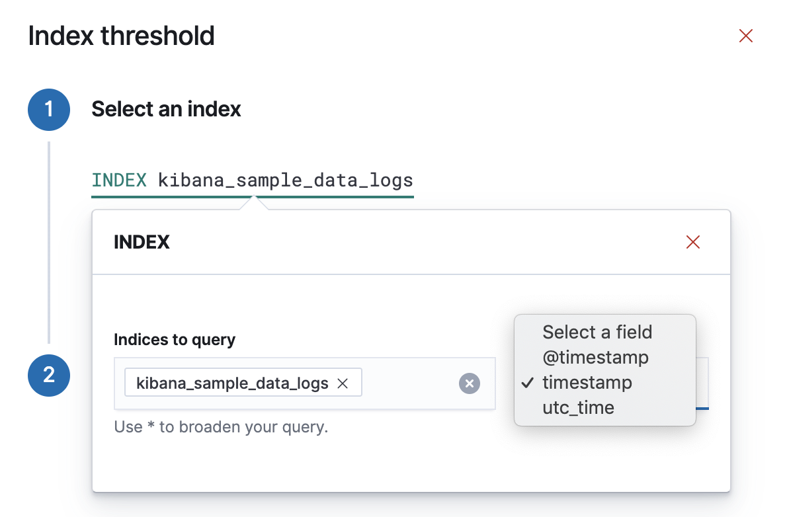Screen dimensions: 787x517
Task: Open the INDEX kibana_sample_data_logs expression
Action: 252,180
